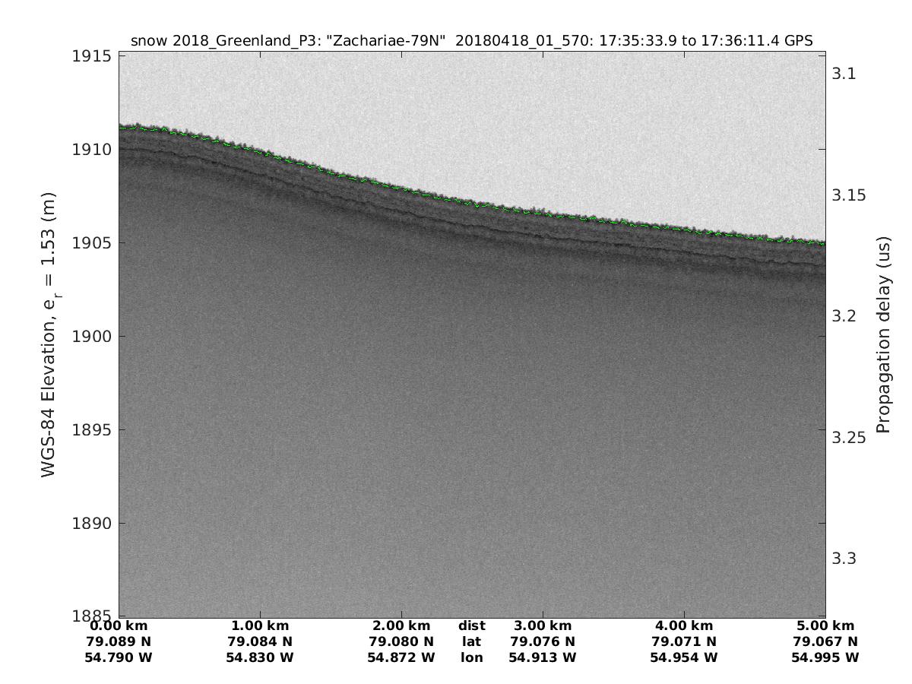Click the longitude value "54.913 W"
This screenshot has width=912, height=684.
[x=543, y=657]
